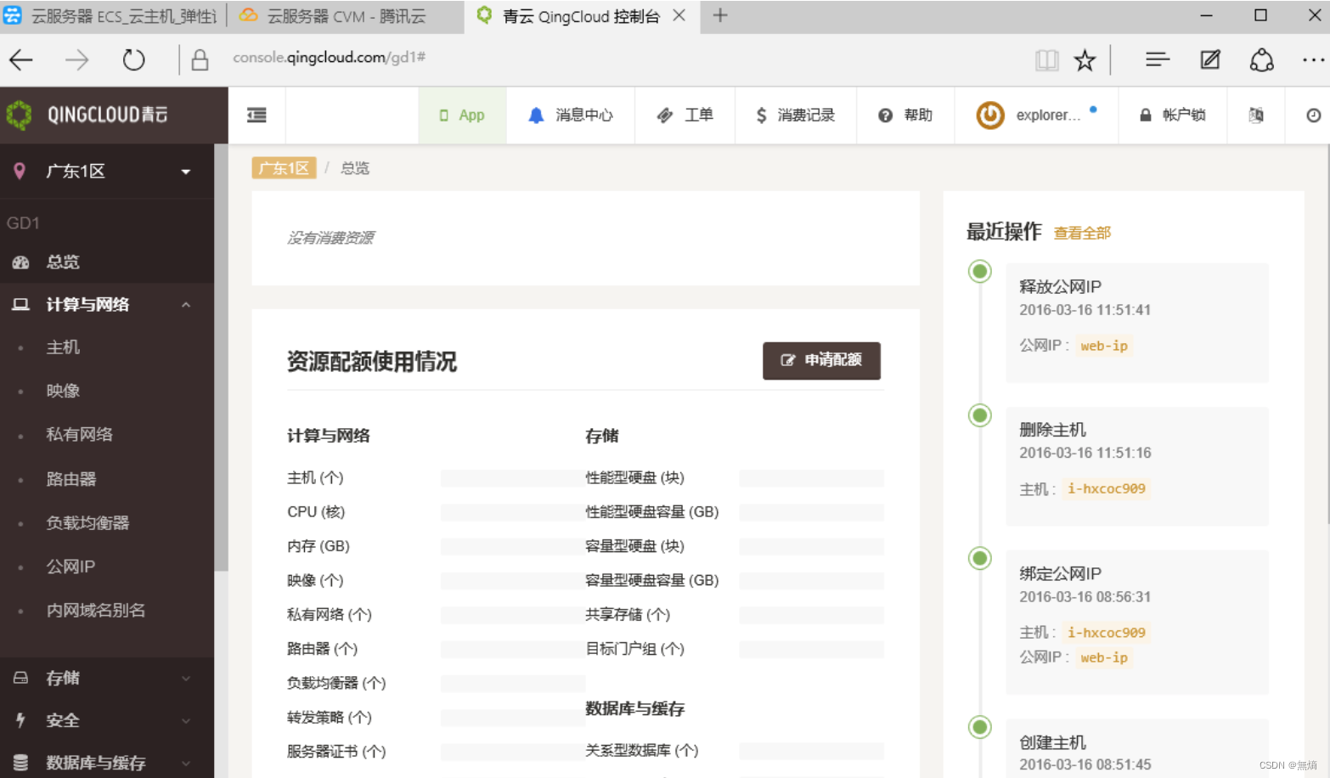Click i-hxcoc909 tag under 绑定公网IP
Screen dimensions: 1330x778
(x=1107, y=632)
